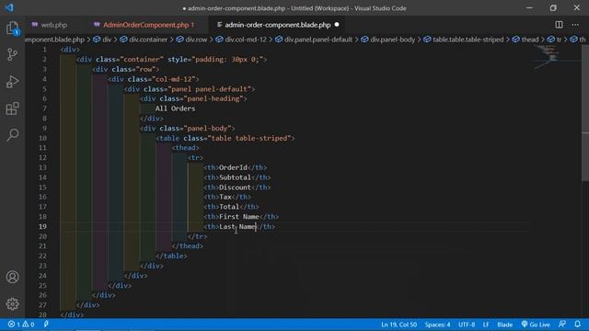Show errors count in status bar
Screen dimensions: 589x331
pyautogui.click(x=14, y=325)
